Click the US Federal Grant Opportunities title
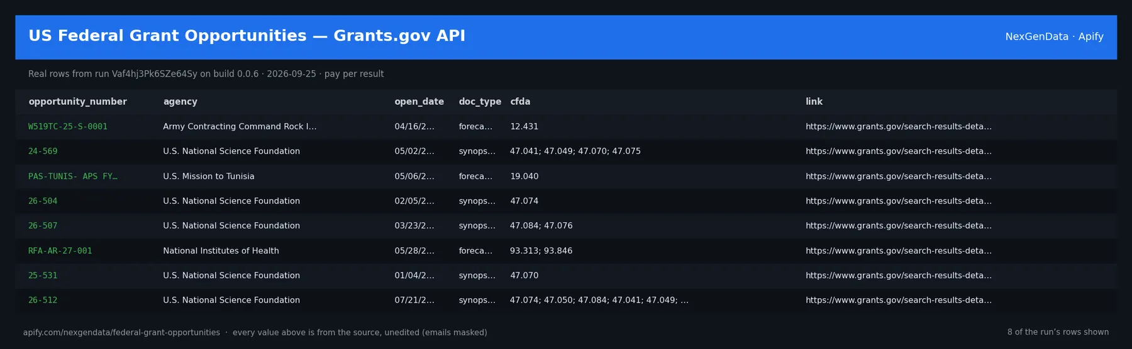1132x349 pixels. coord(247,36)
